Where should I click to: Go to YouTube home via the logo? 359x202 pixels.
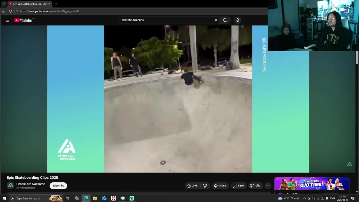pos(23,20)
